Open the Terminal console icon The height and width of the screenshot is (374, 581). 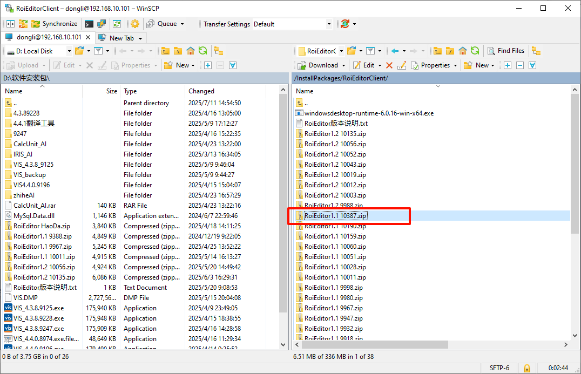point(89,24)
